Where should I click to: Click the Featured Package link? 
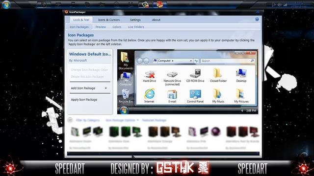pyautogui.click(x=154, y=120)
